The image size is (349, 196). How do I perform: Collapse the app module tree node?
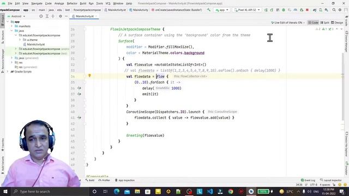pos(8,22)
